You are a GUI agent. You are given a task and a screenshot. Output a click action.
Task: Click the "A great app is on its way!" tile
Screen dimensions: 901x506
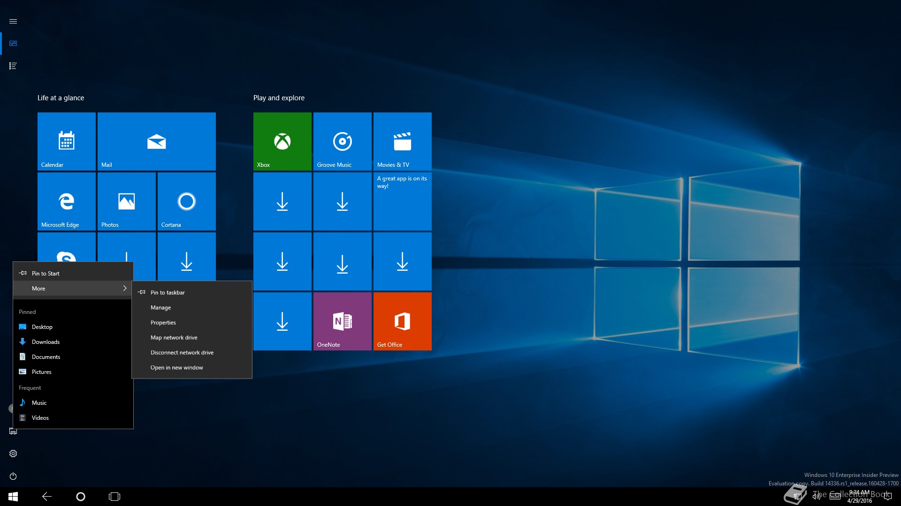pyautogui.click(x=403, y=201)
